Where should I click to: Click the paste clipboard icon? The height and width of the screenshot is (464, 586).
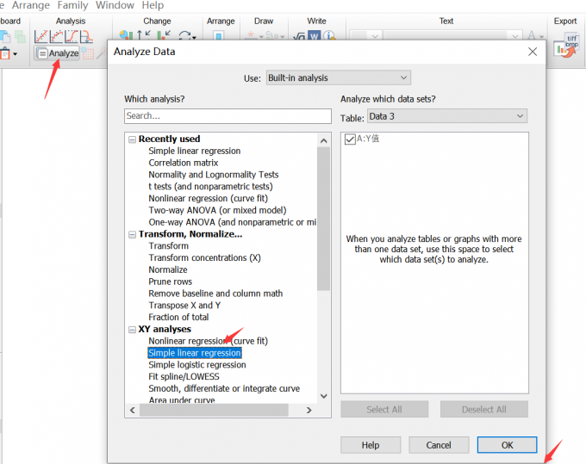5,53
